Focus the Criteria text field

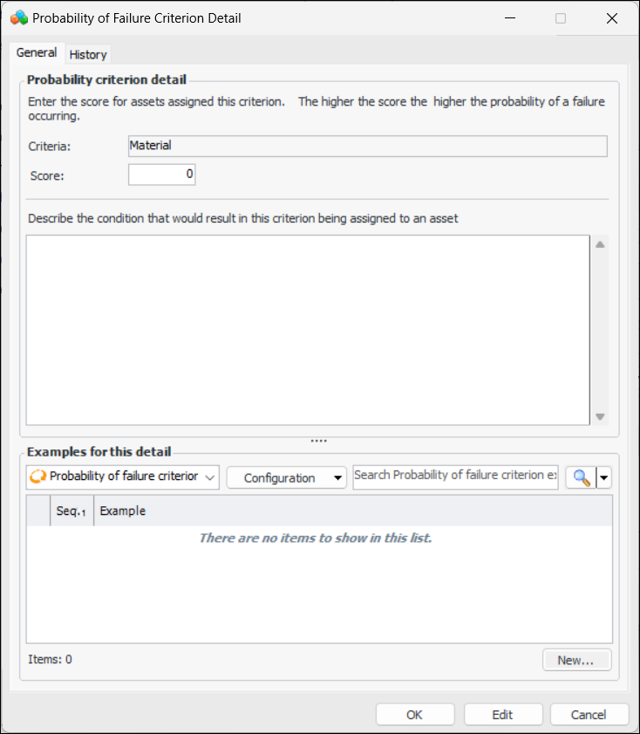click(x=367, y=146)
